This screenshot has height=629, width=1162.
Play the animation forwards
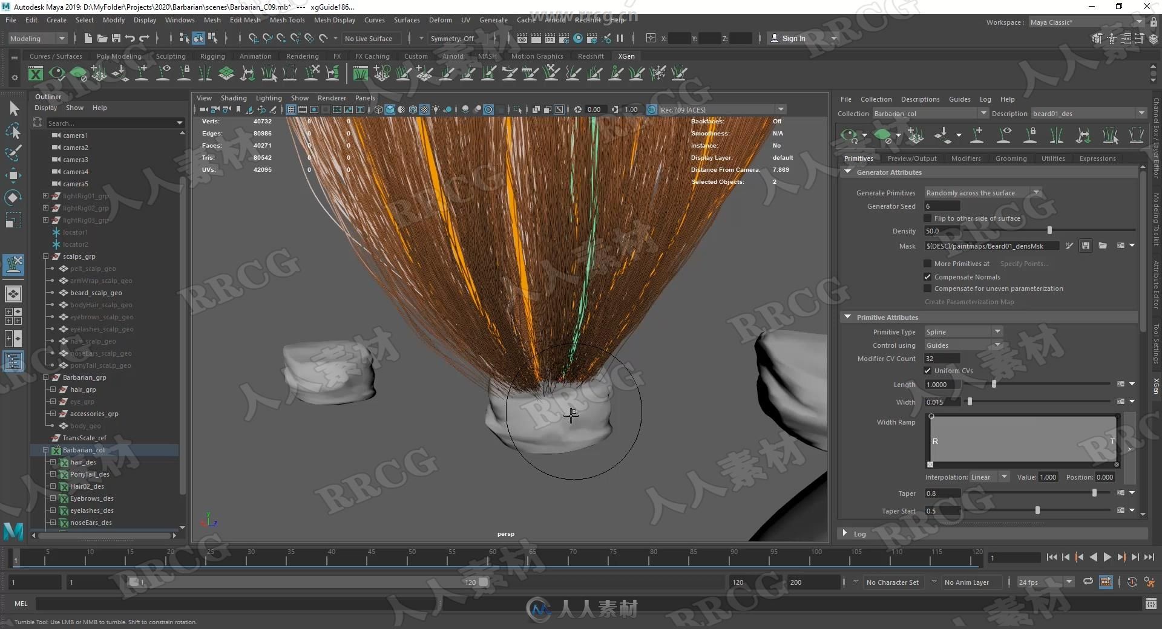1107,557
